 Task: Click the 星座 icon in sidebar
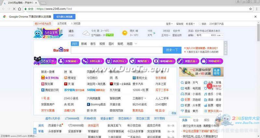[182, 111]
